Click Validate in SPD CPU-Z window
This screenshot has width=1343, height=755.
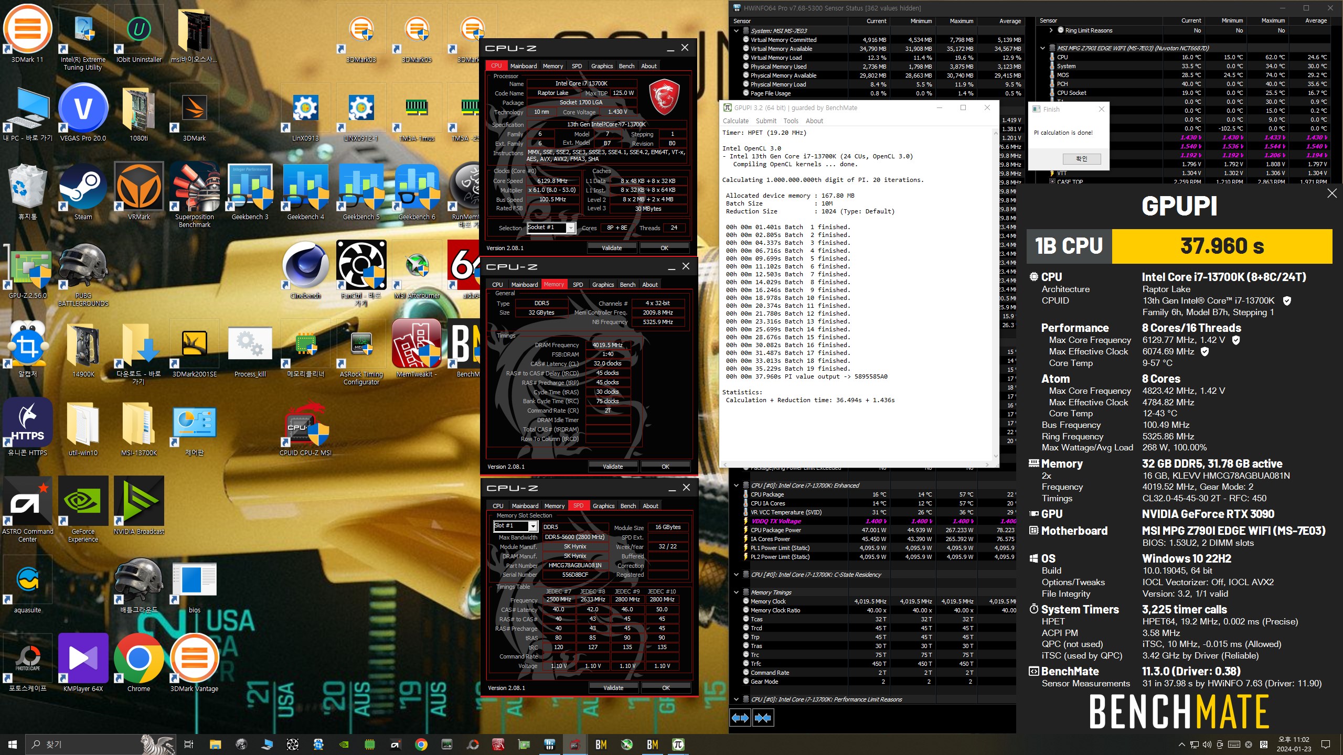click(x=613, y=688)
